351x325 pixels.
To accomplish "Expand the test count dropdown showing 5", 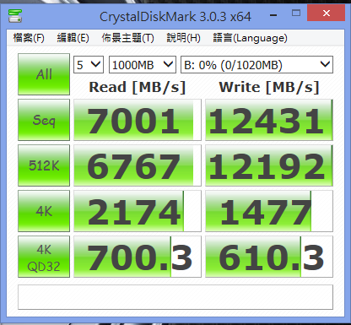I will coord(89,65).
